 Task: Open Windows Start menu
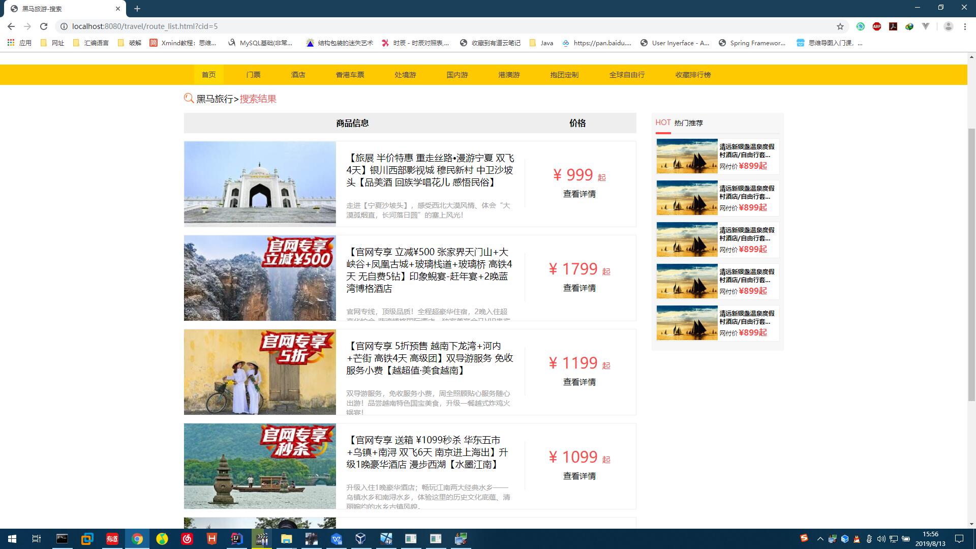(12, 539)
